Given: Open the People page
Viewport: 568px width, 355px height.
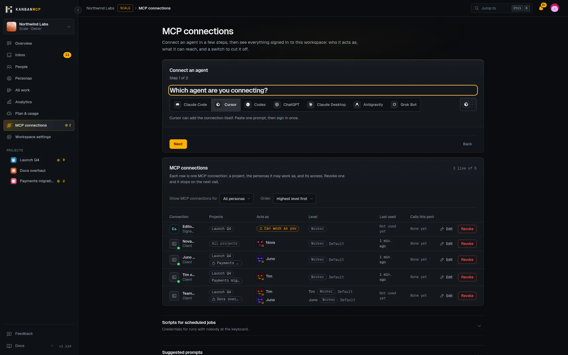Looking at the screenshot, I should tap(39, 67).
